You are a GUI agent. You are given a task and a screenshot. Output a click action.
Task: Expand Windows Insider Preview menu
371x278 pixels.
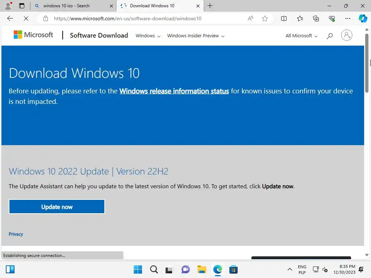point(196,36)
